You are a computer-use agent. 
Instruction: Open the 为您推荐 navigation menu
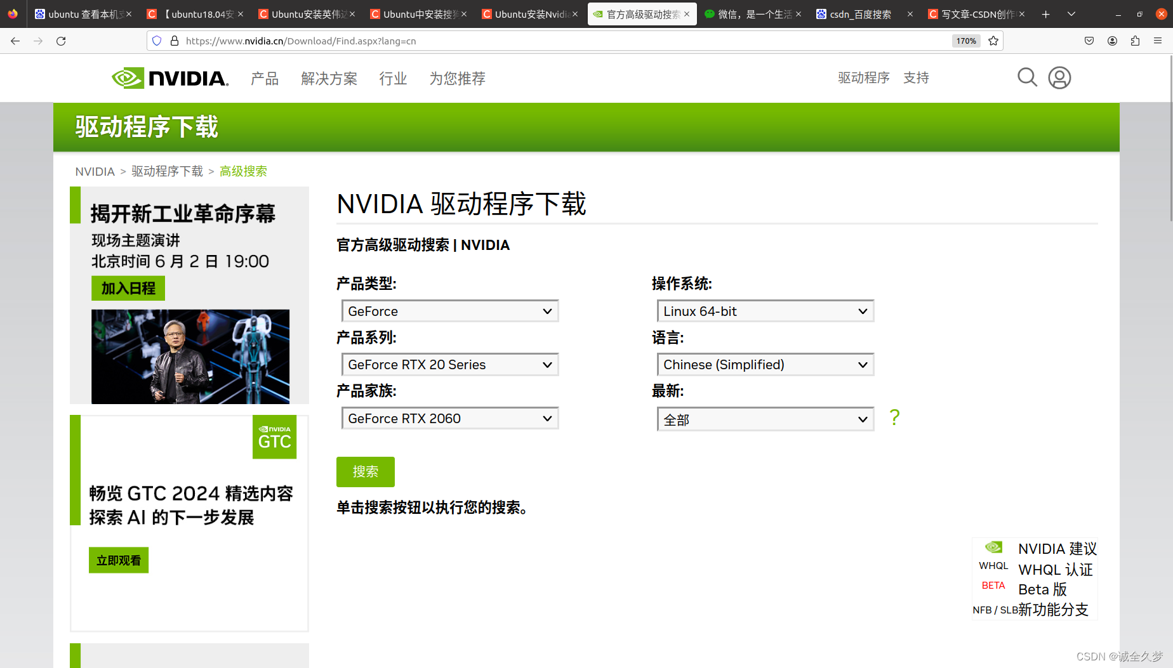[457, 79]
